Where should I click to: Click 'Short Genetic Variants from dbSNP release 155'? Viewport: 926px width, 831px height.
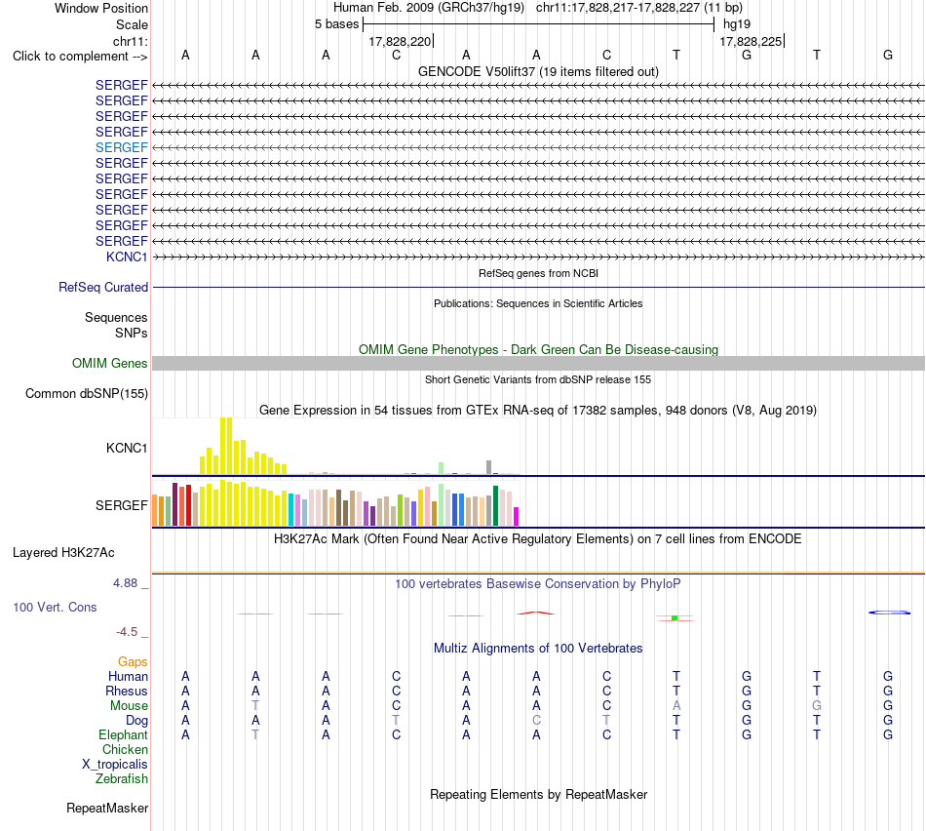pos(538,379)
